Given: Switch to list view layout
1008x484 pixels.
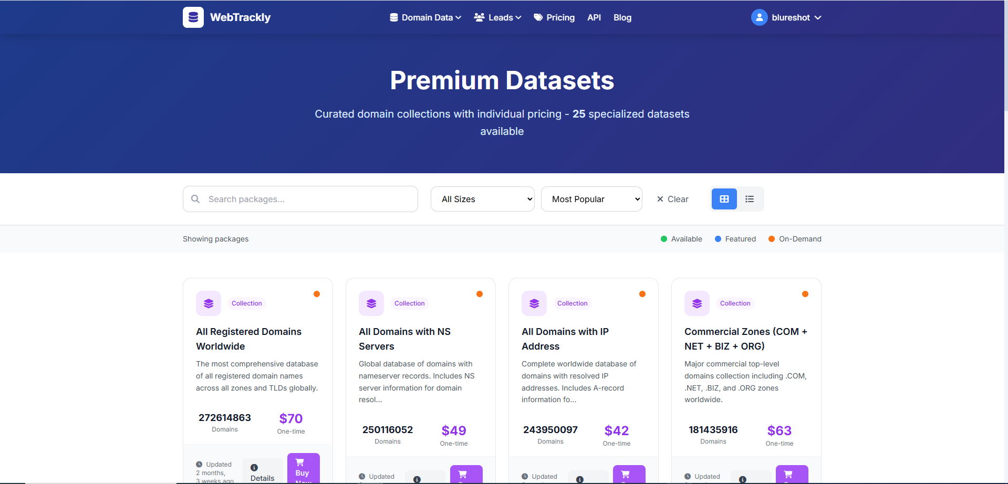Looking at the screenshot, I should click(749, 199).
